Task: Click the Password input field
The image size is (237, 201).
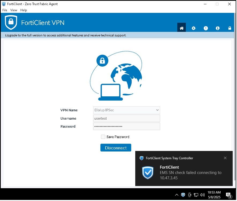Action: [x=127, y=127]
